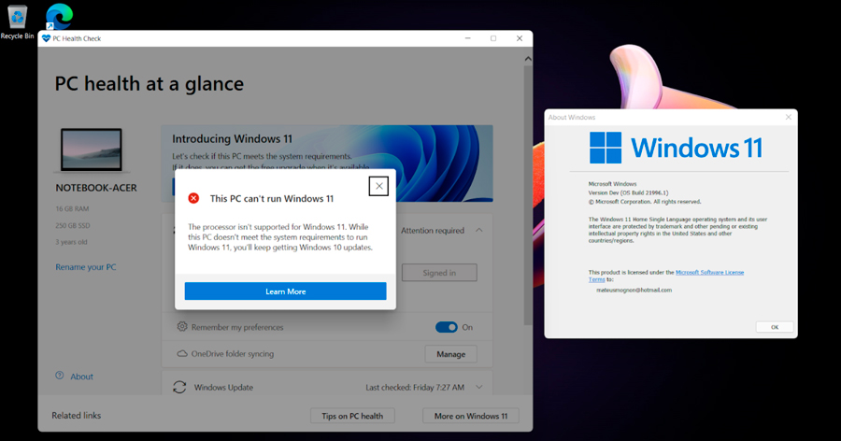Click the Windows Update refresh icon

coord(179,387)
